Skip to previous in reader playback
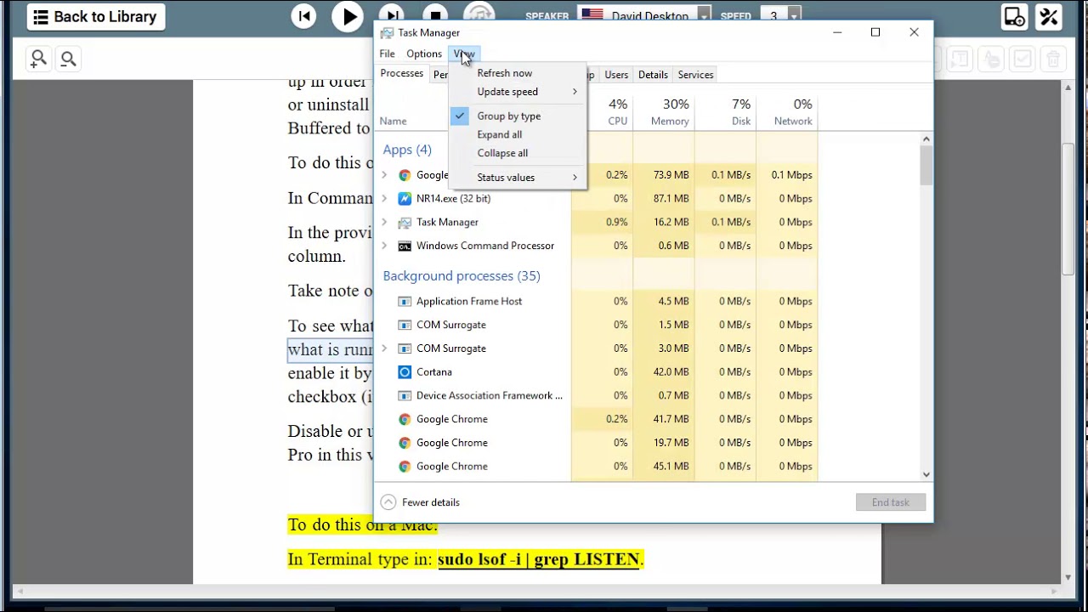The image size is (1088, 612). pyautogui.click(x=303, y=16)
